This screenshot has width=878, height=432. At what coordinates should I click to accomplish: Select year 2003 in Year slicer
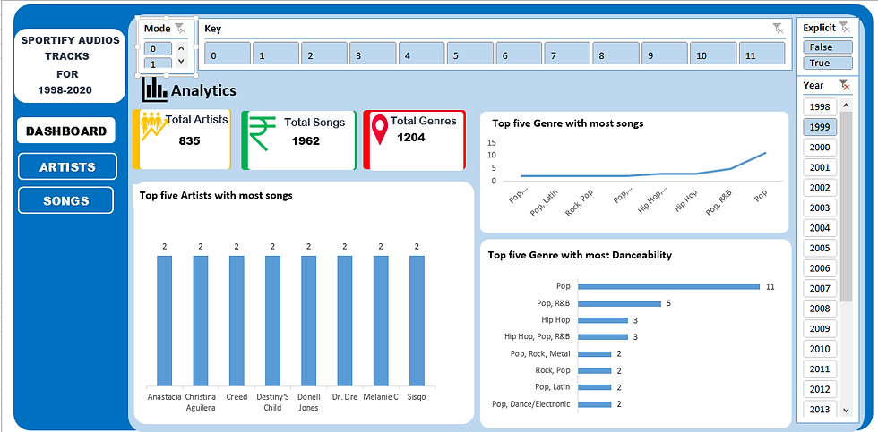820,208
